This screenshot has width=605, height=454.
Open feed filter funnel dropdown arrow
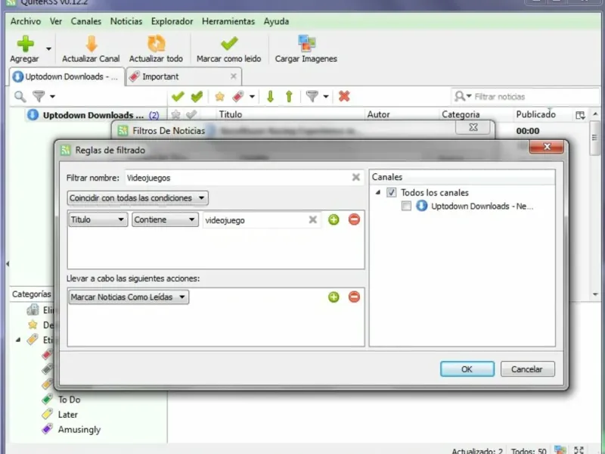pos(52,97)
